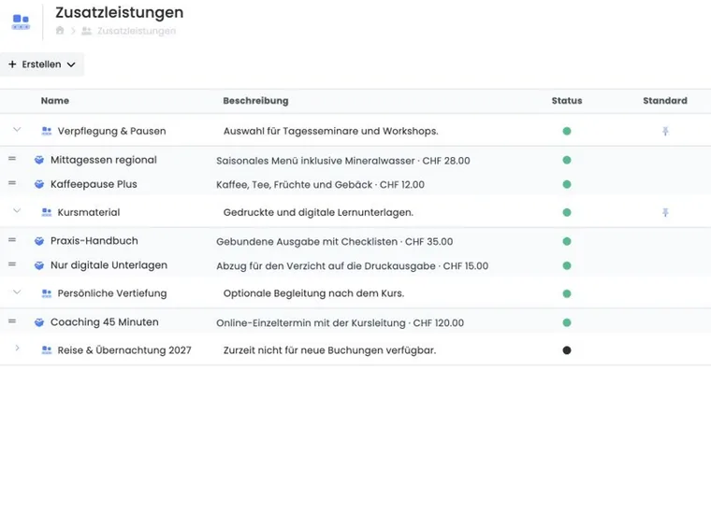The image size is (711, 512).
Task: Grab drag handle of Praxis-Handbuch
Action: point(12,240)
